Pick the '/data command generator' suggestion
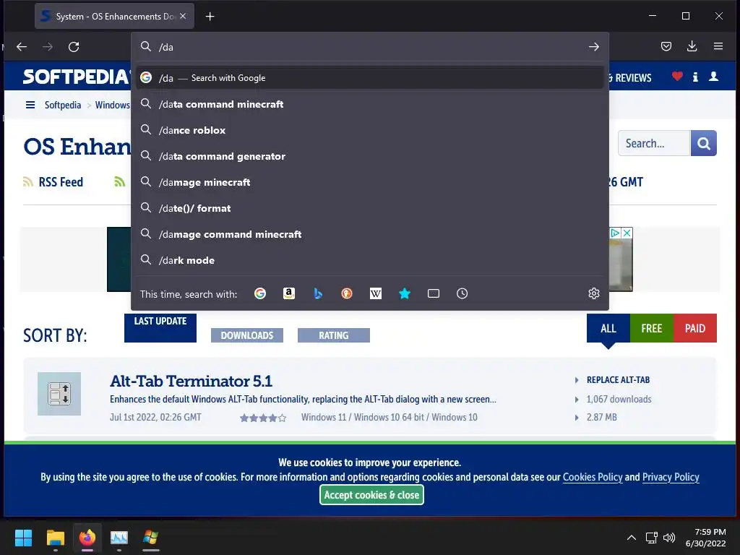This screenshot has height=555, width=740. [370, 156]
